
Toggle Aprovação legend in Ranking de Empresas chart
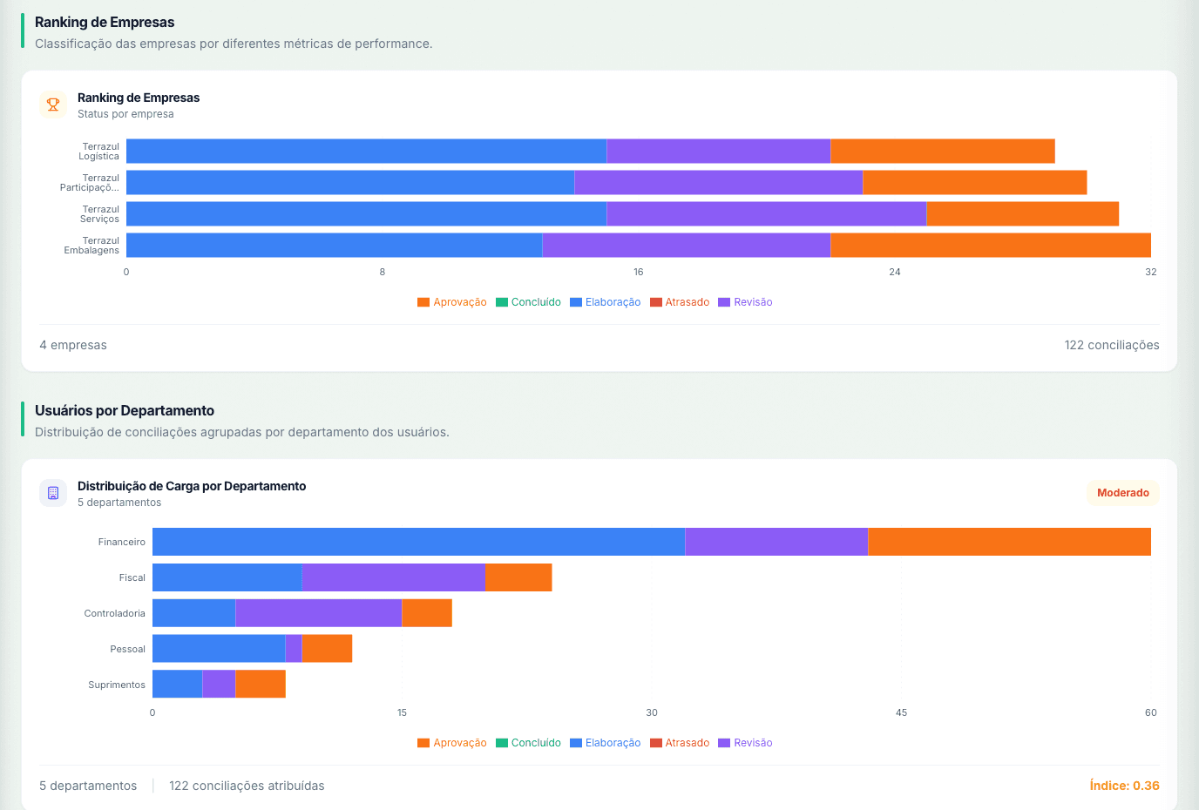pyautogui.click(x=452, y=302)
